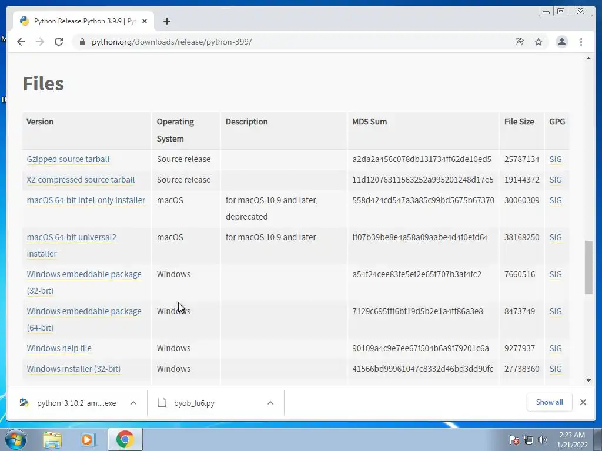Open the Windows Start menu
Viewport: 602px width, 451px height.
tap(16, 439)
